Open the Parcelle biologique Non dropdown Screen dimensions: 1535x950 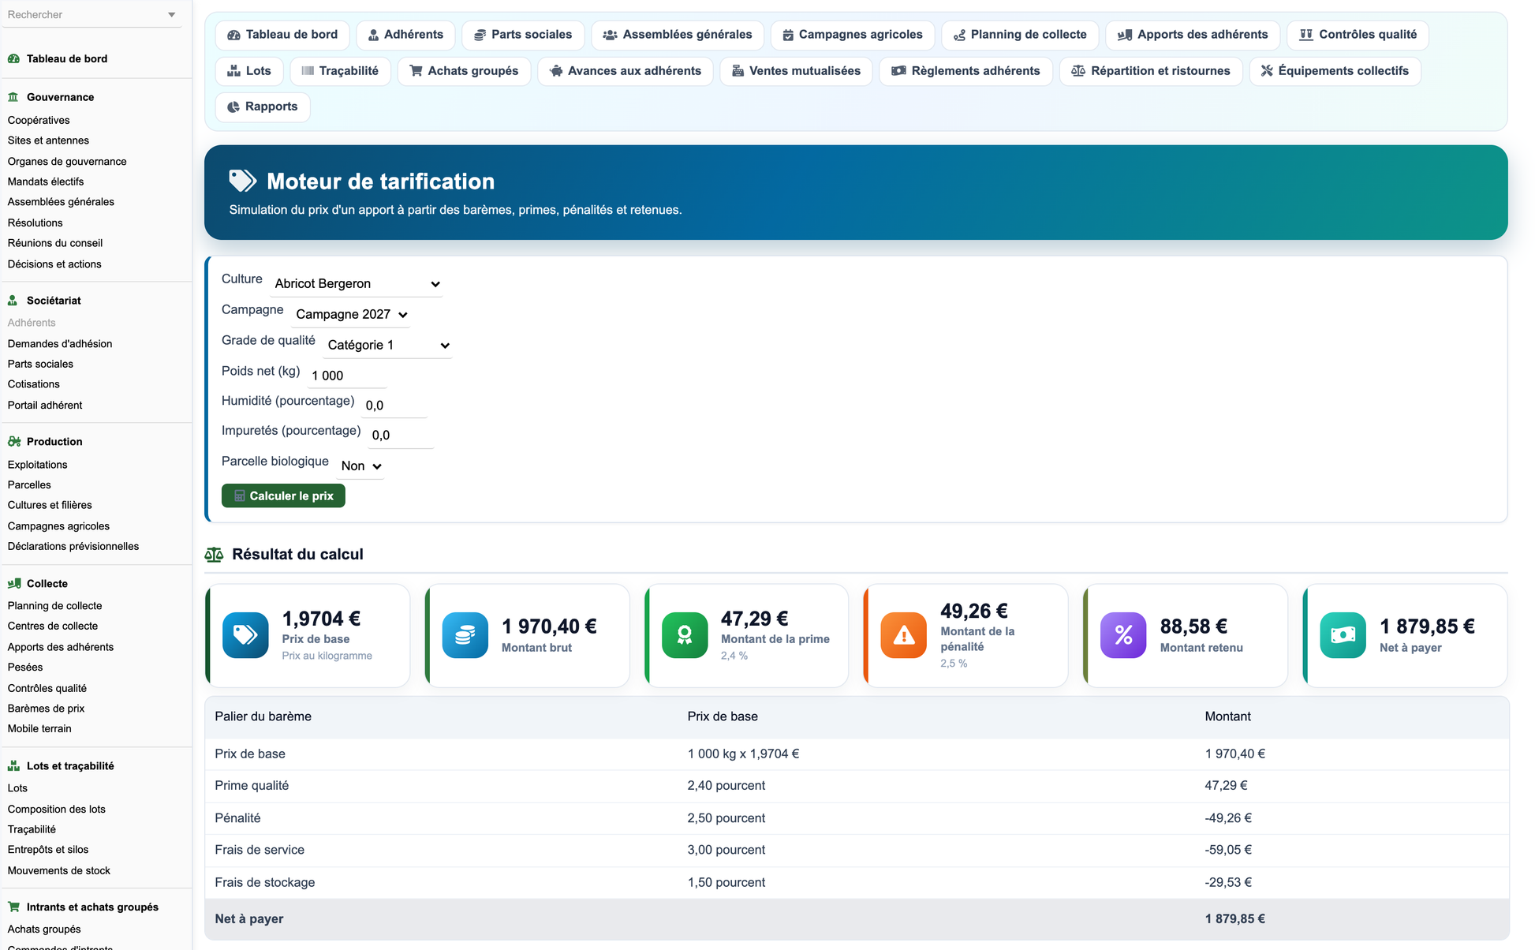coord(360,466)
